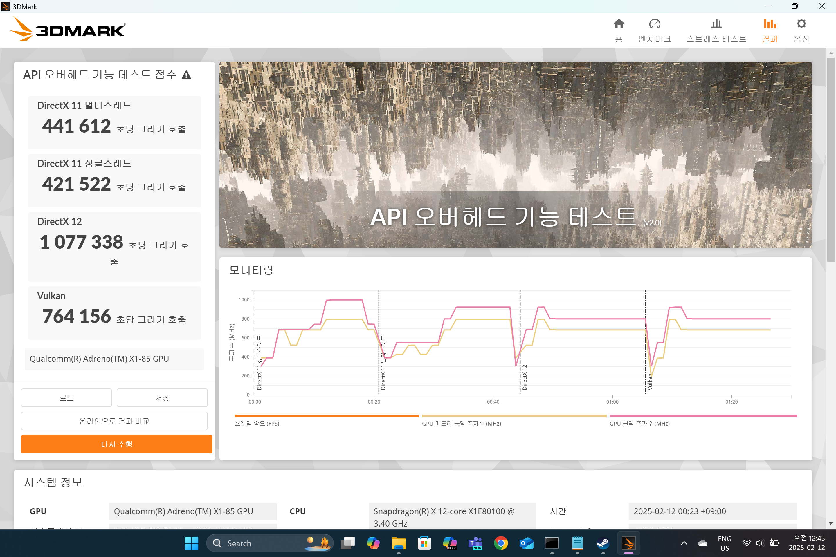Open Notepad from the taskbar
The width and height of the screenshot is (836, 557).
pos(577,543)
